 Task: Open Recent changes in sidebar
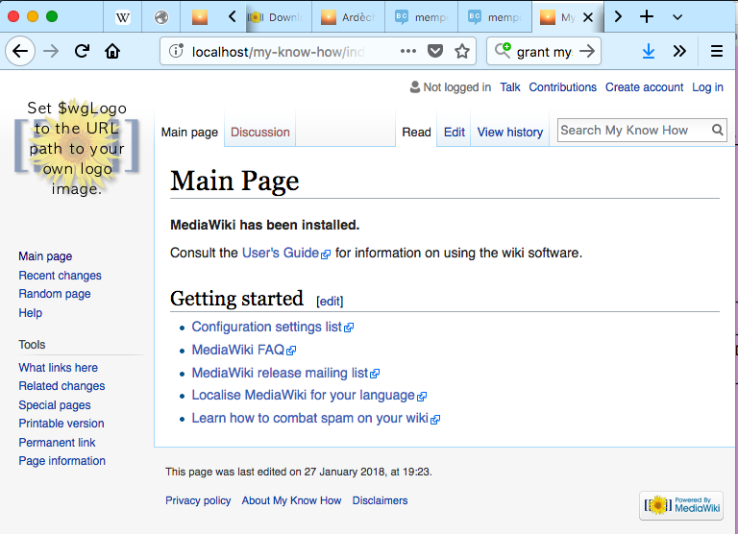[60, 276]
